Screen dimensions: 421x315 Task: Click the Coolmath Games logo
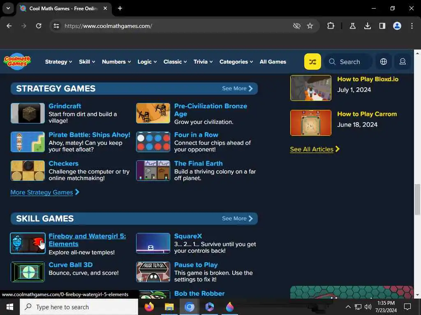[17, 62]
